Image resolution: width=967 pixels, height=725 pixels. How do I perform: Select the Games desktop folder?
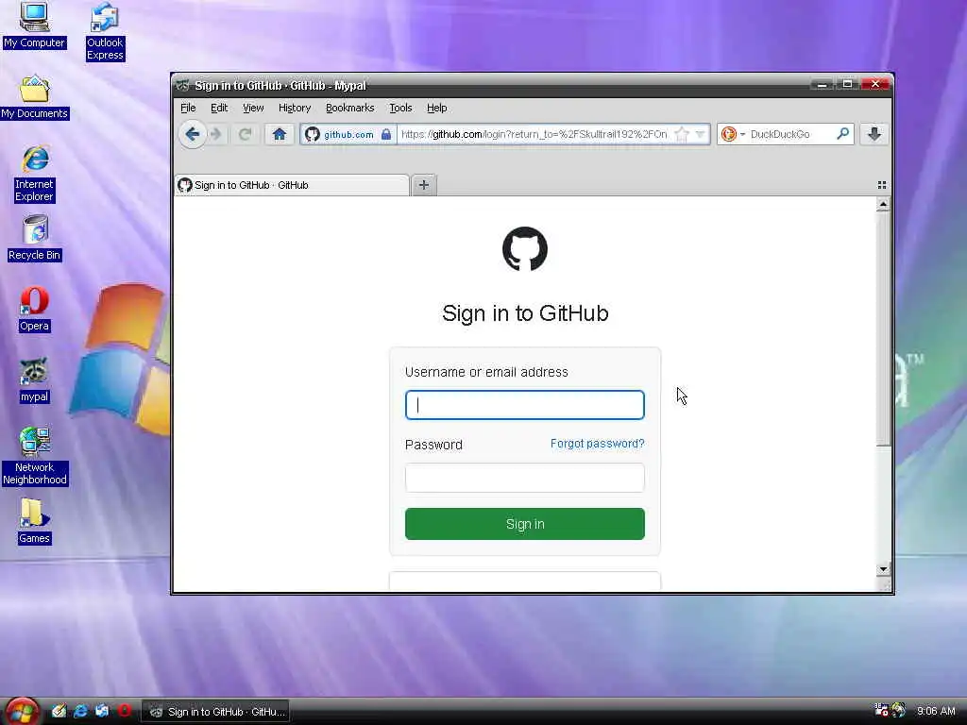pos(35,521)
